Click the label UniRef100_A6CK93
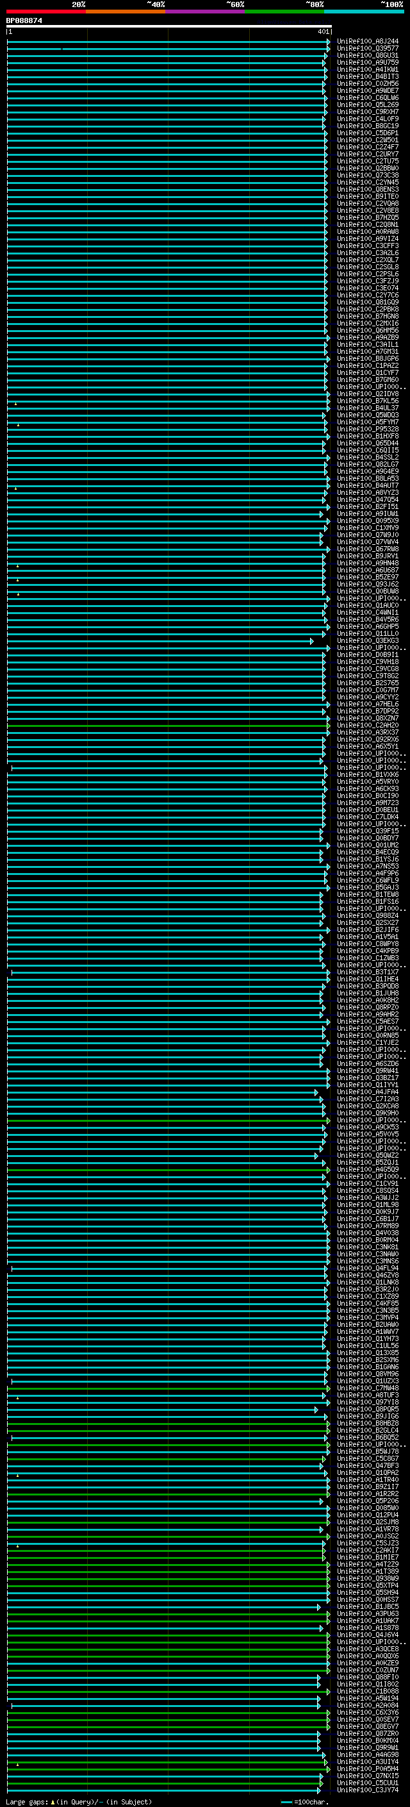This screenshot has width=410, height=1807. (367, 788)
